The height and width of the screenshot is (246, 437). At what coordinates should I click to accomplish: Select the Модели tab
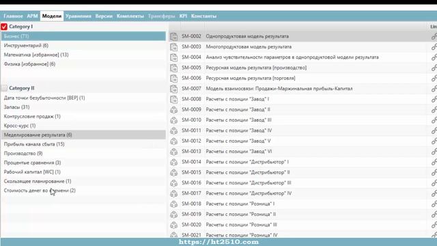52,16
